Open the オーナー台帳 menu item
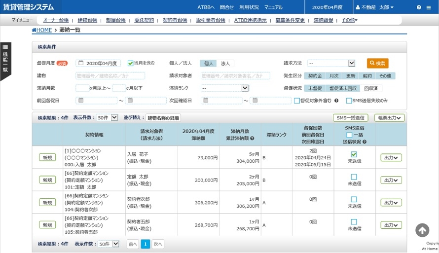 [56, 20]
